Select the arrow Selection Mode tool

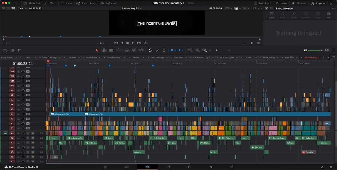97,50
